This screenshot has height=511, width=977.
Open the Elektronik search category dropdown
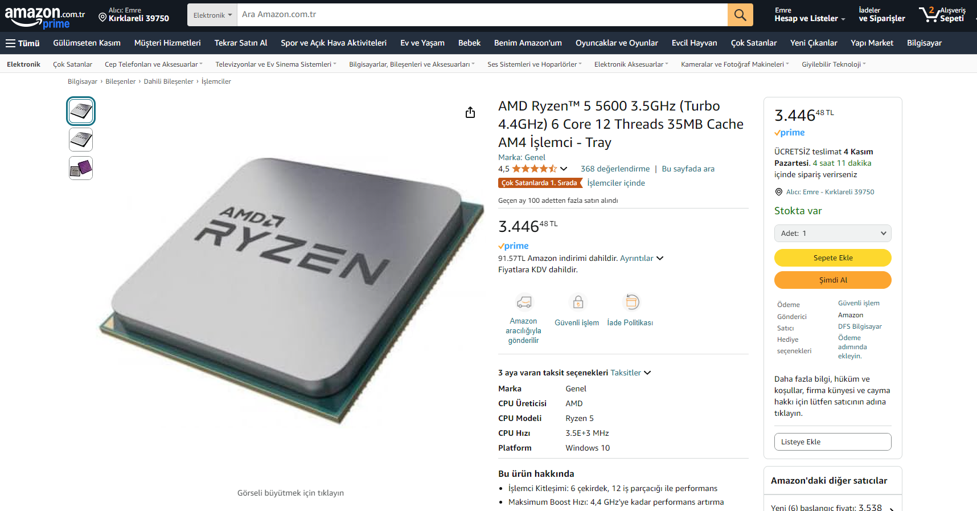tap(212, 15)
